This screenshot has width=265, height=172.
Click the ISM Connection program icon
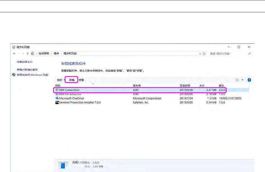pos(57,90)
